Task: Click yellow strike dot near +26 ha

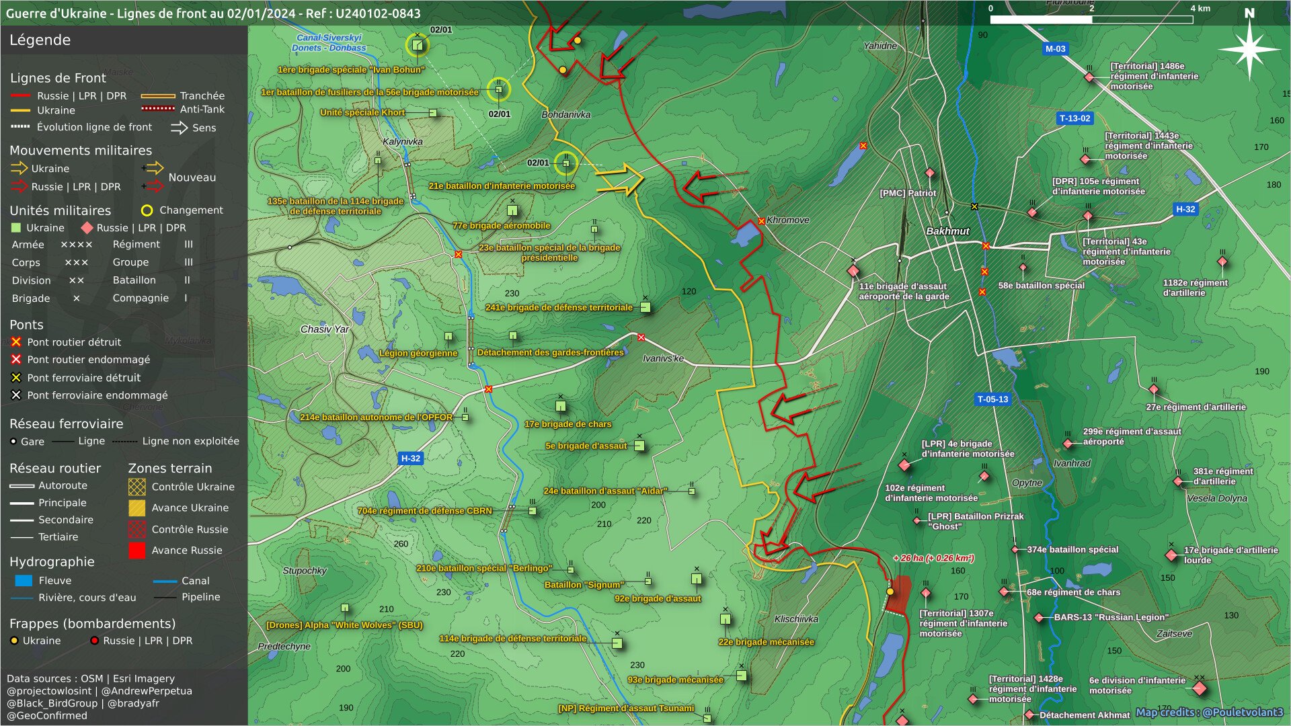Action: coord(890,592)
